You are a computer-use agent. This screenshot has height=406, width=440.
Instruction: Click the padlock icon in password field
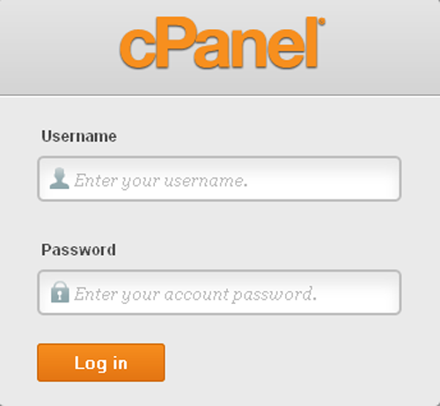pos(60,292)
